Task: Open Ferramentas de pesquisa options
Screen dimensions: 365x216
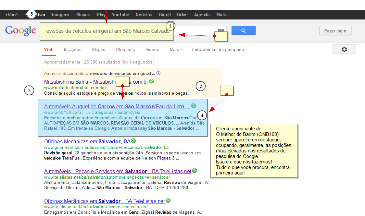Action: click(x=218, y=50)
